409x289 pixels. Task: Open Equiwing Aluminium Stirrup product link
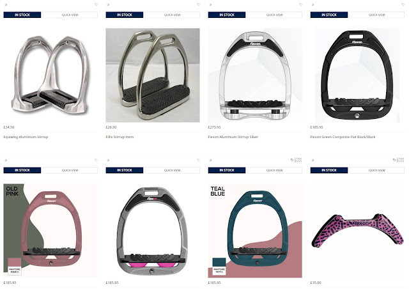(x=26, y=137)
